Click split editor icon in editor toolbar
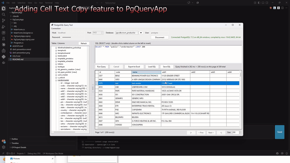 282,8
